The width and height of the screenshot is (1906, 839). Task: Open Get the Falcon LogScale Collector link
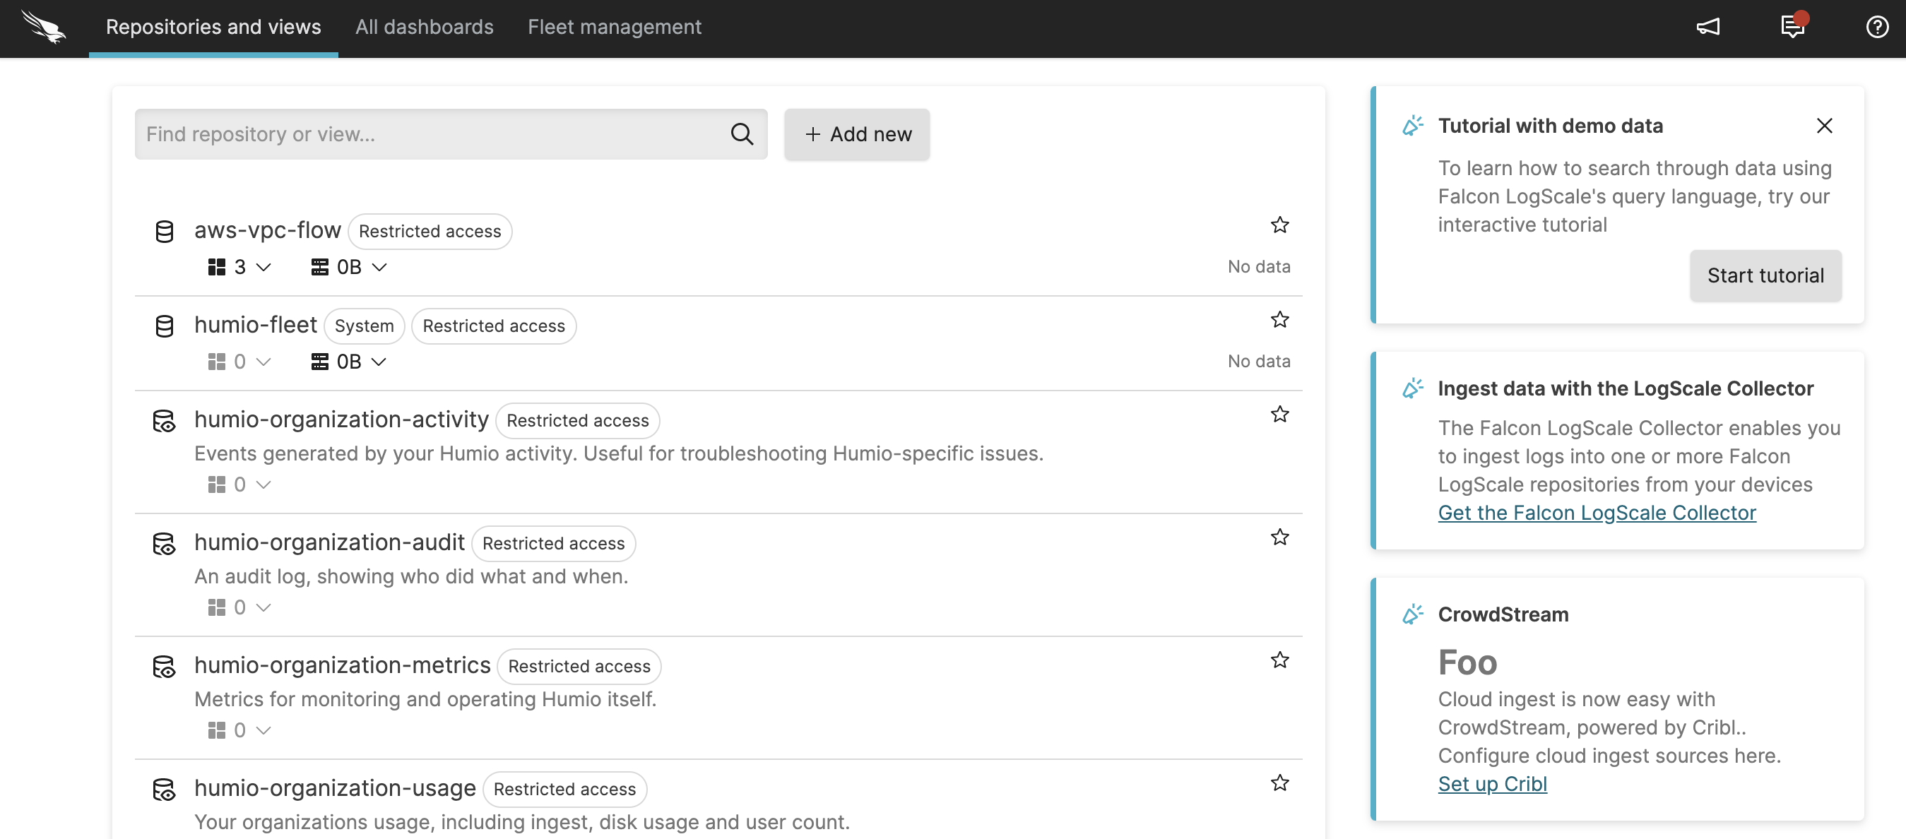pos(1596,513)
